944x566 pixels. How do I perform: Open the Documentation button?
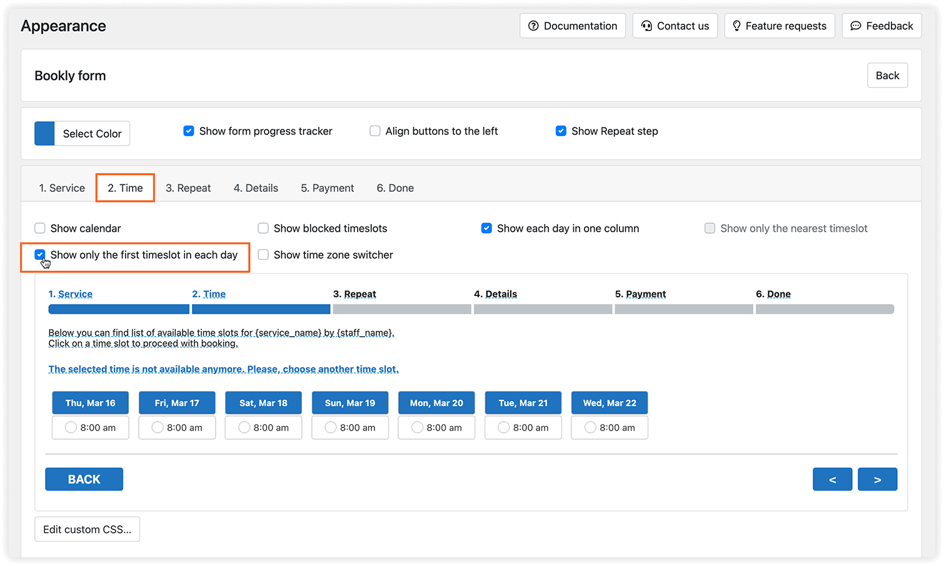tap(572, 26)
